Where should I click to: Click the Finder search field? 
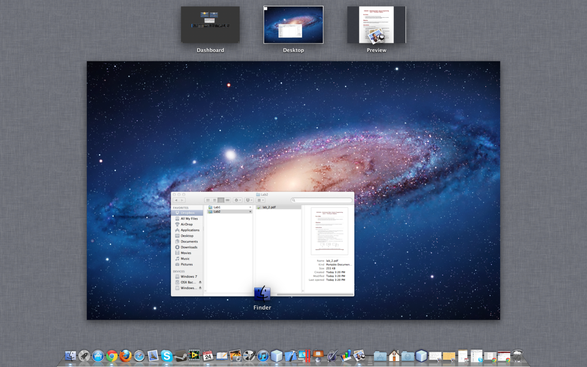pos(322,200)
